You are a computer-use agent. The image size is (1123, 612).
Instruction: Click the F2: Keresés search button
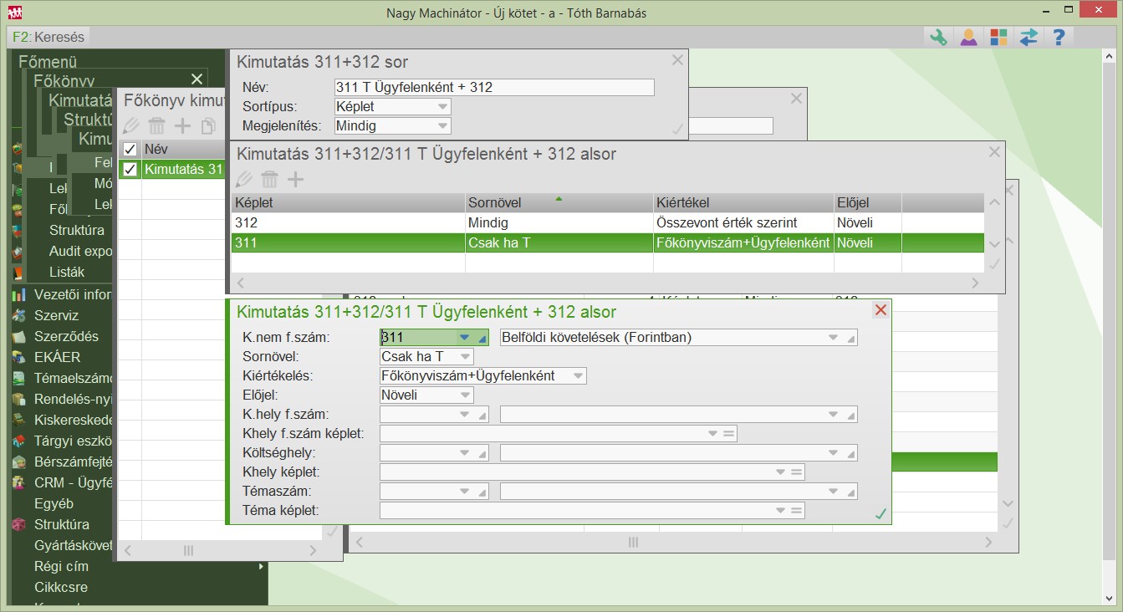49,37
